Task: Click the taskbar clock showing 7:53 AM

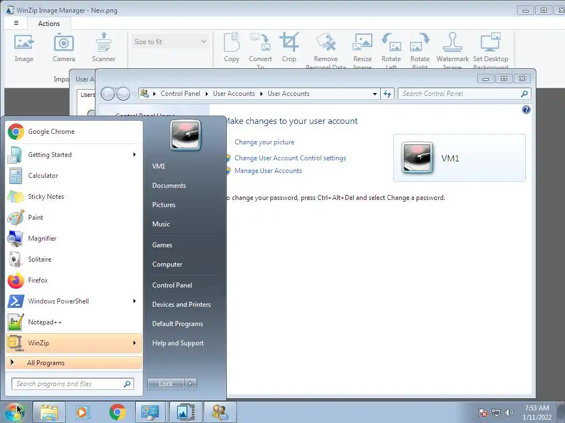Action: click(537, 413)
